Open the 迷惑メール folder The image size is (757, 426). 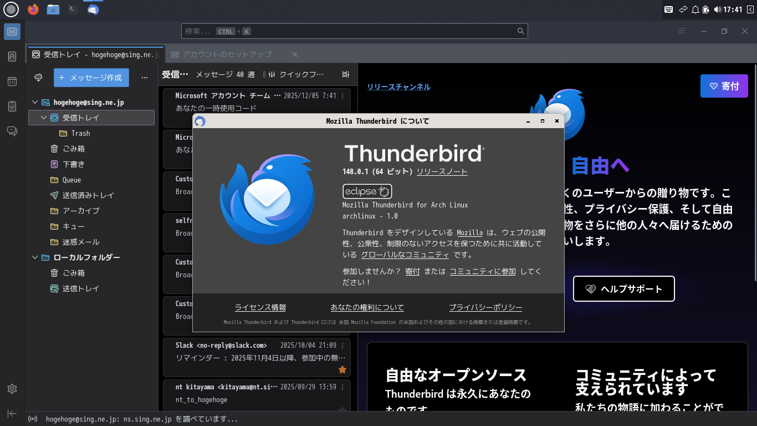pos(91,242)
